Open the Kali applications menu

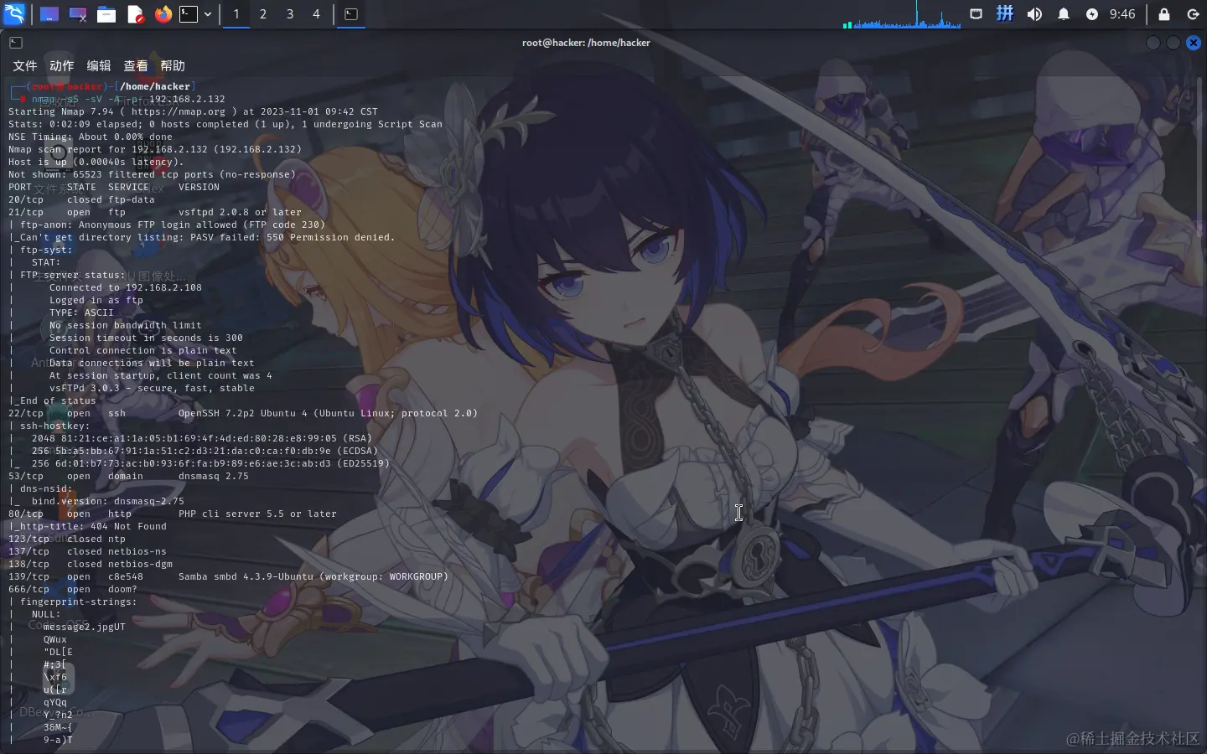(x=14, y=13)
